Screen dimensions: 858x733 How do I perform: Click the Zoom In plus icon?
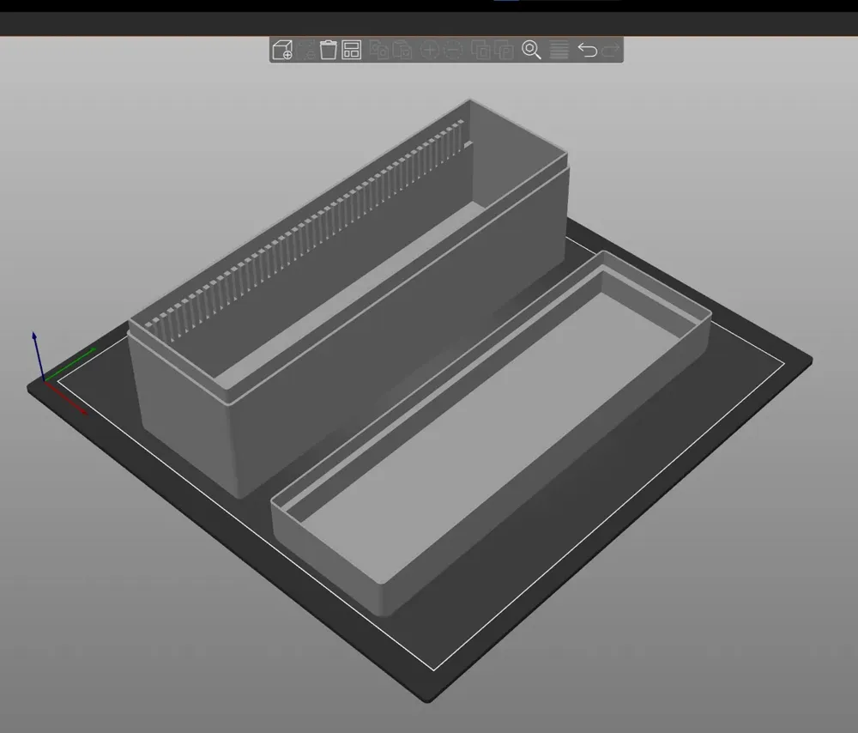pos(430,51)
